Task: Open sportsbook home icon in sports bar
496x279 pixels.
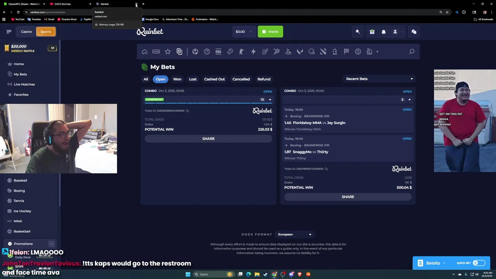Action: pos(145,52)
